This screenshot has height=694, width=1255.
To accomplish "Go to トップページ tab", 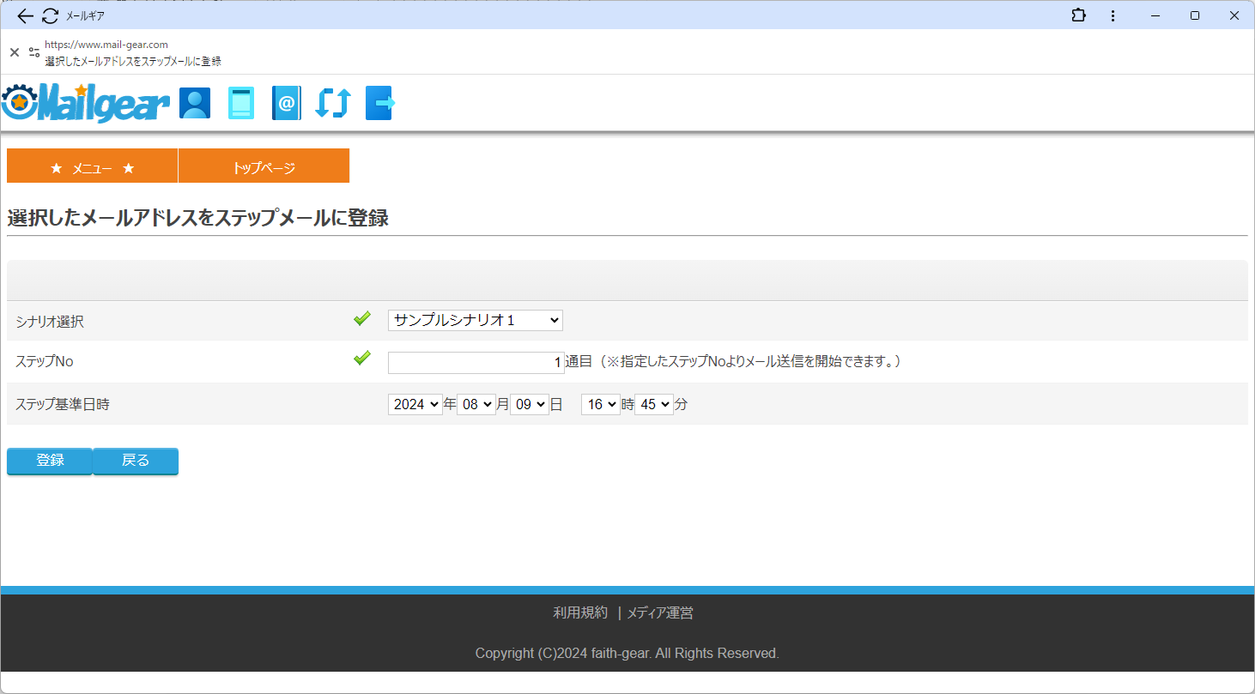I will pyautogui.click(x=264, y=166).
